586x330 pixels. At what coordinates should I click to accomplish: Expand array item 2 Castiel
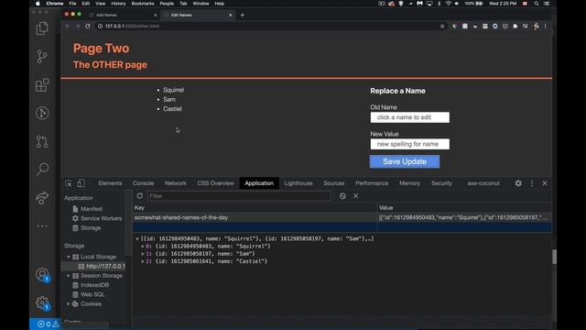[x=143, y=261]
